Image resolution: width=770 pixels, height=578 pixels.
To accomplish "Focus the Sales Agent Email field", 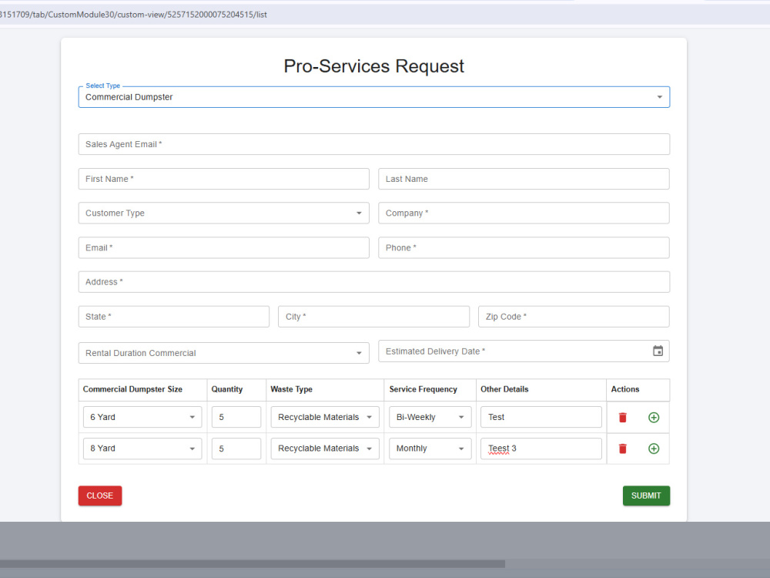I will click(x=373, y=144).
